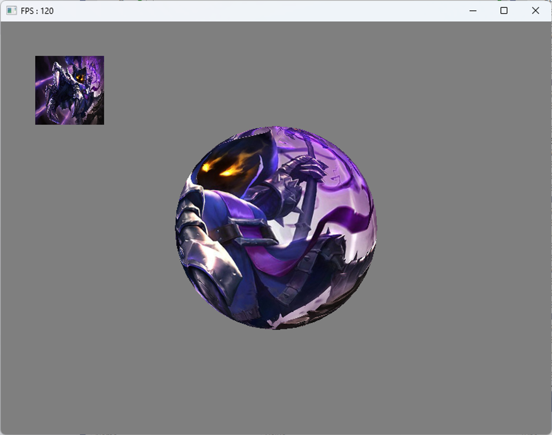Click the gray background right of the thumbnail
552x435 pixels.
coord(166,88)
